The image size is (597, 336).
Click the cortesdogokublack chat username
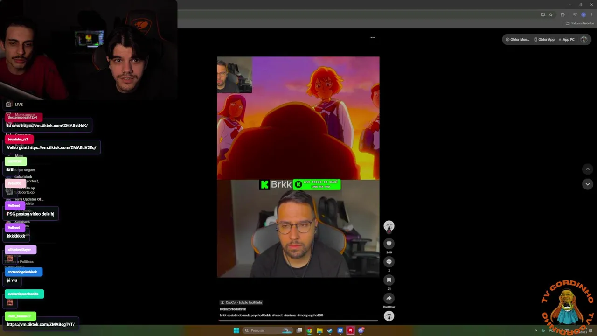coord(23,272)
